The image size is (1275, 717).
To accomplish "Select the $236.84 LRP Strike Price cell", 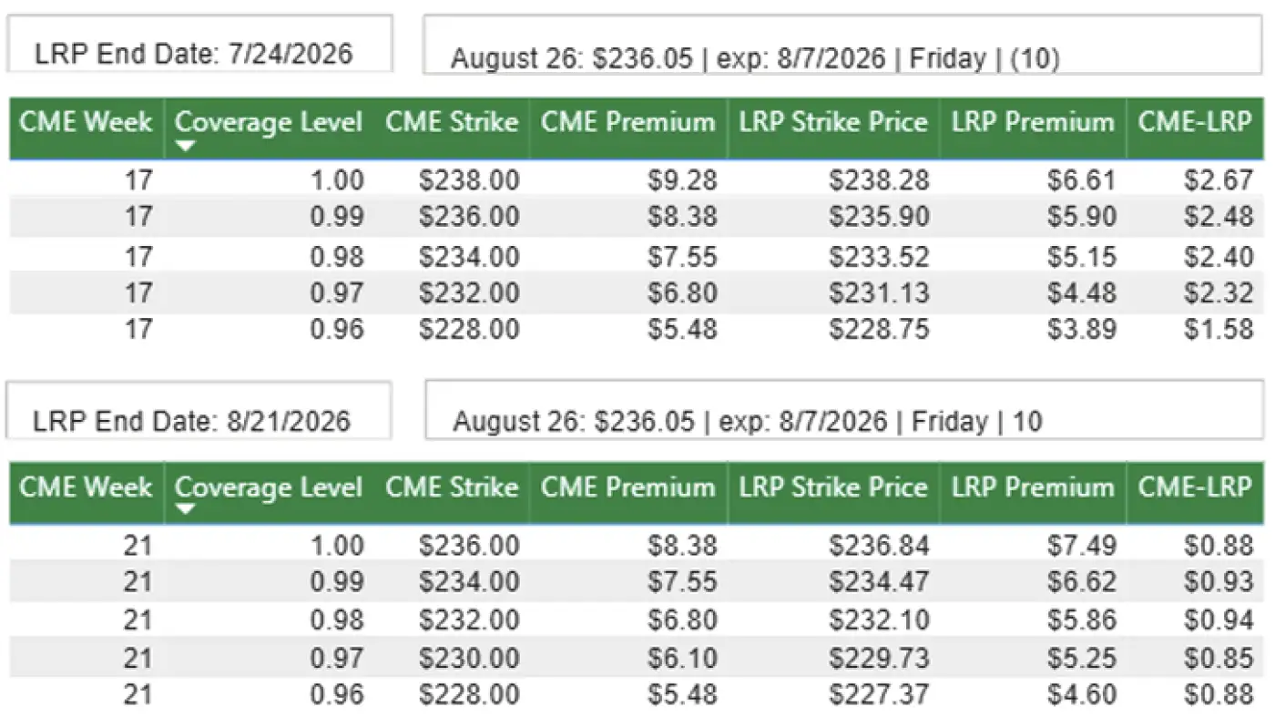I will (x=879, y=546).
